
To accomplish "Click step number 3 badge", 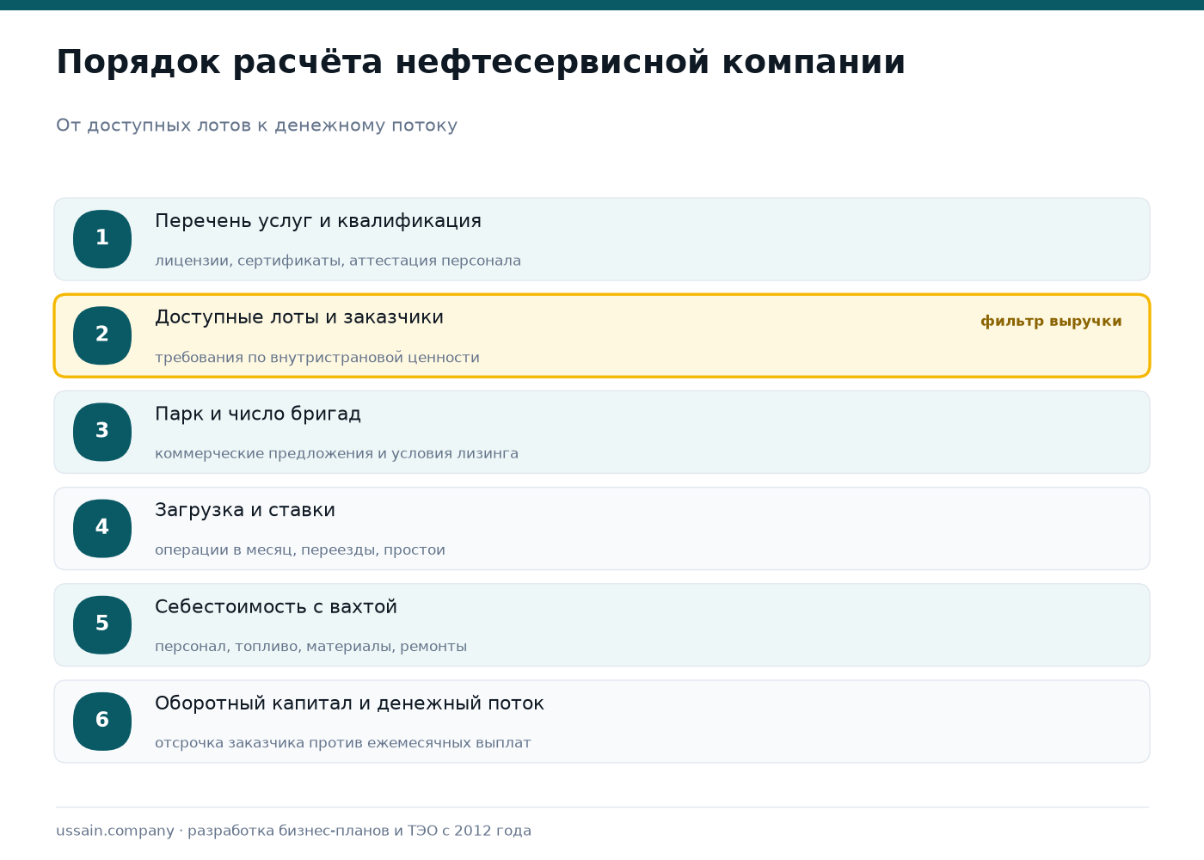I will (x=102, y=432).
